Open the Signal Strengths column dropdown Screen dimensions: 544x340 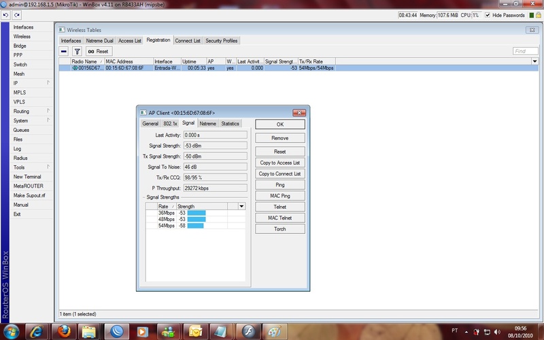[241, 206]
